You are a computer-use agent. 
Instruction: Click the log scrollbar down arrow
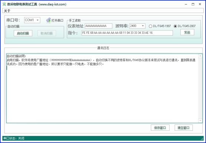tap(200, 120)
